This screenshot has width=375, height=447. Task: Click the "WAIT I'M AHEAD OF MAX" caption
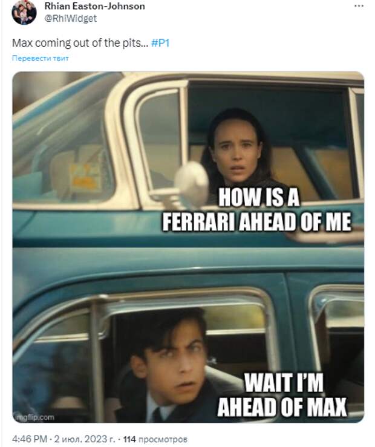tap(282, 394)
